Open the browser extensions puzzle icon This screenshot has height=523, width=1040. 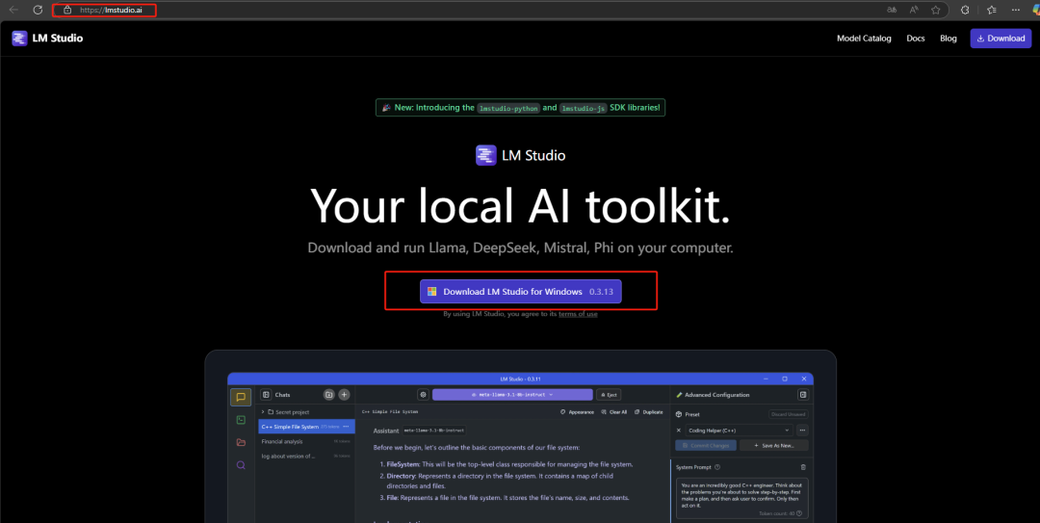965,10
